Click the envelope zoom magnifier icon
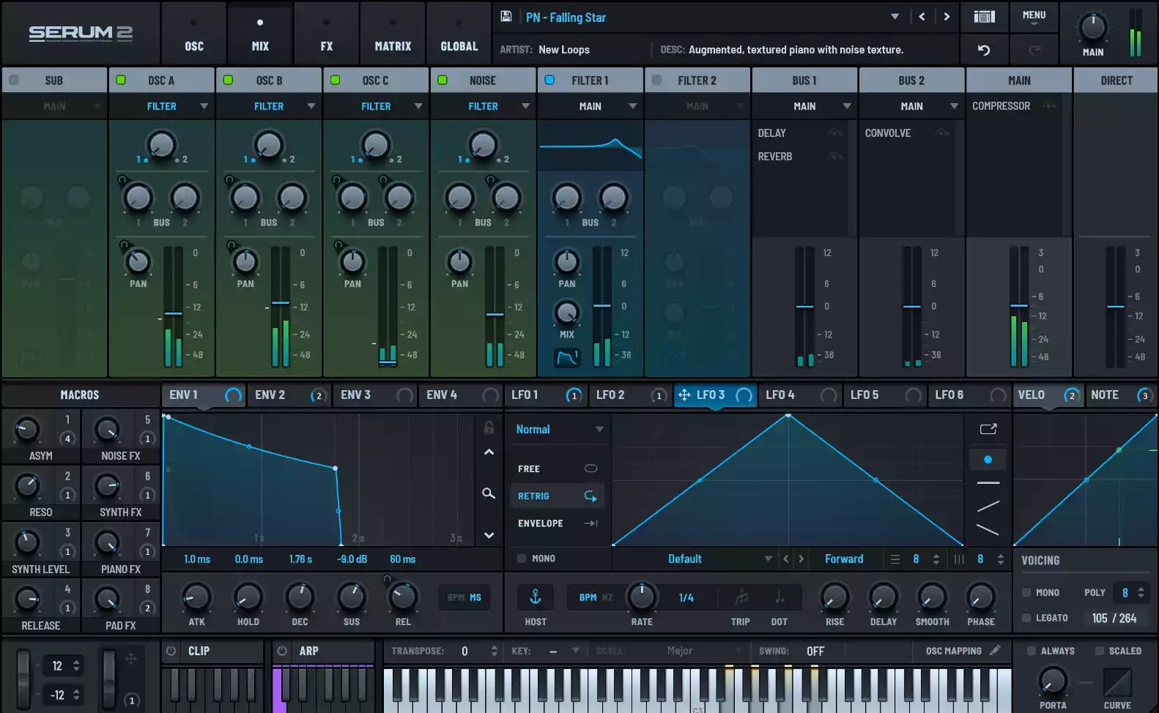1159x713 pixels. coord(489,493)
